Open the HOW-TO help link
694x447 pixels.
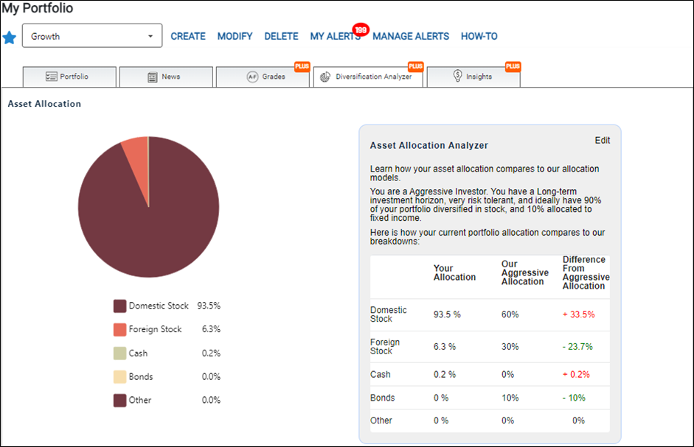pyautogui.click(x=479, y=36)
